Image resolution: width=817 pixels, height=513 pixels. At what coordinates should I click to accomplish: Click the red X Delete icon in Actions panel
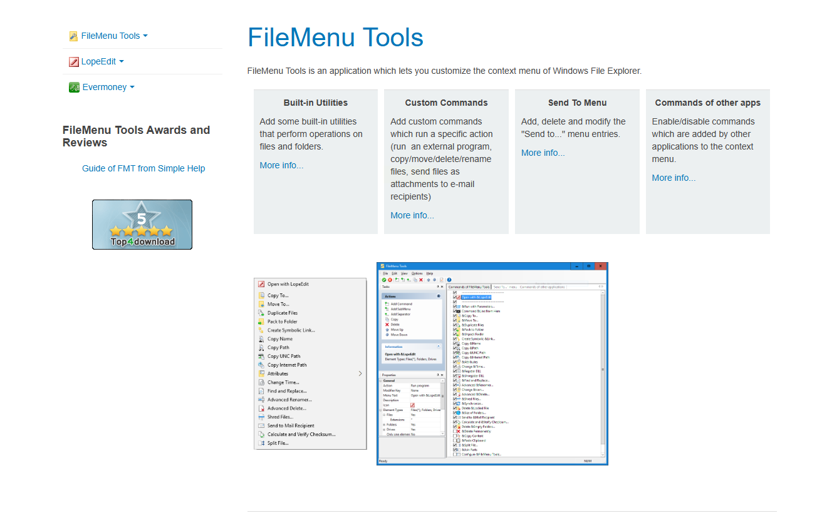tap(387, 325)
